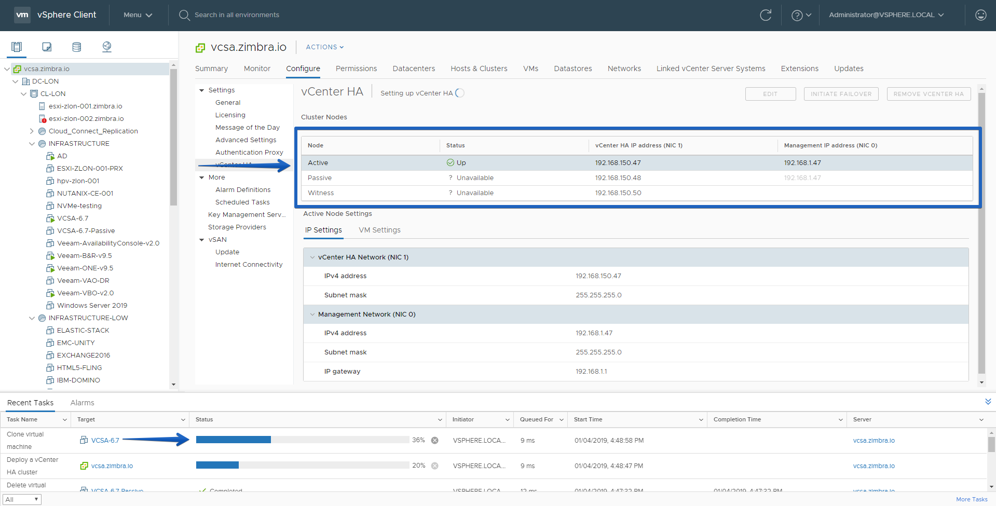The image size is (996, 506).
Task: Click the INITIATE FAILOVER button
Action: pyautogui.click(x=841, y=94)
